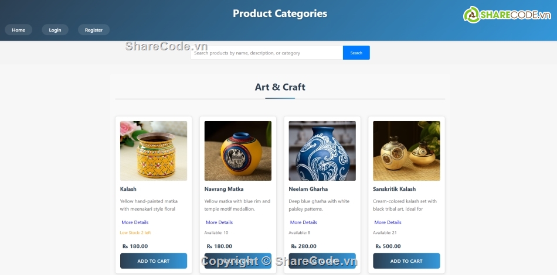
Task: Add Kalash to cart
Action: pos(154,261)
